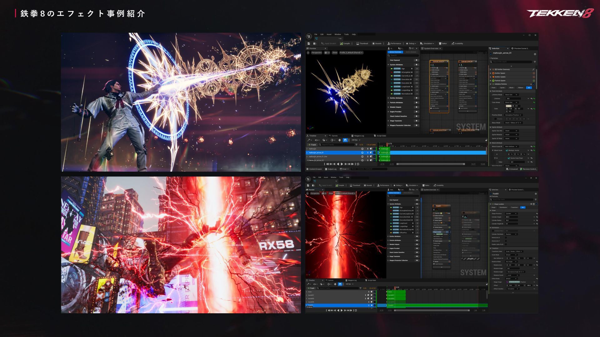
Task: Open Debug dropdown in upper editor toolbar
Action: pyautogui.click(x=411, y=44)
